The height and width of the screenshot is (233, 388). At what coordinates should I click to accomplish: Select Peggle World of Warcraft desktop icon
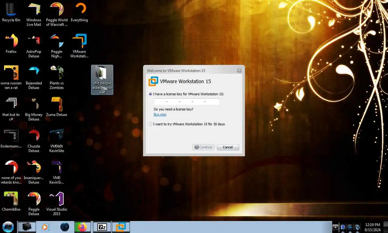(x=57, y=15)
